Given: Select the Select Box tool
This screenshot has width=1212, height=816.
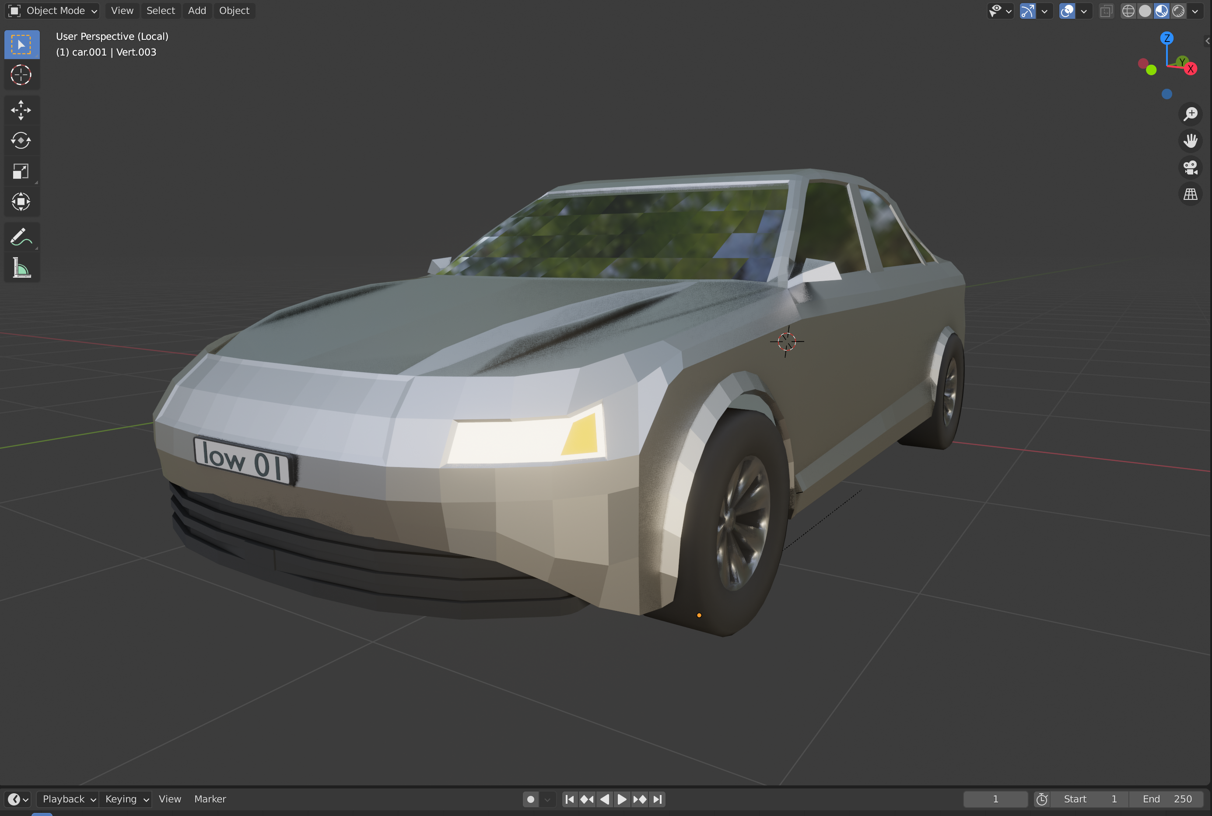Looking at the screenshot, I should point(21,45).
